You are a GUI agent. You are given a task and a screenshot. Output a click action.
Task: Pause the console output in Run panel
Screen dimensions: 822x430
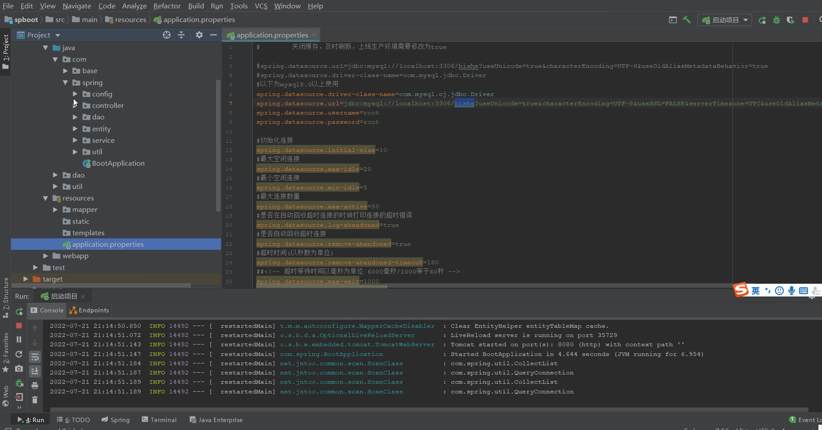[19, 339]
